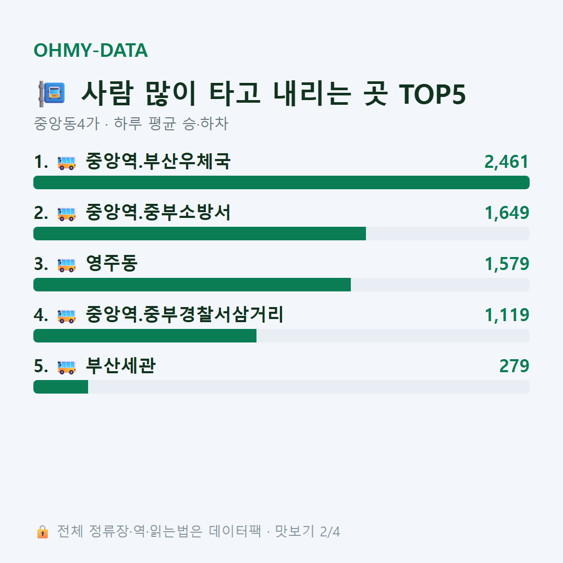This screenshot has height=563, width=563.
Task: Select the 중앙역.부산우체국 station name
Action: tap(158, 161)
